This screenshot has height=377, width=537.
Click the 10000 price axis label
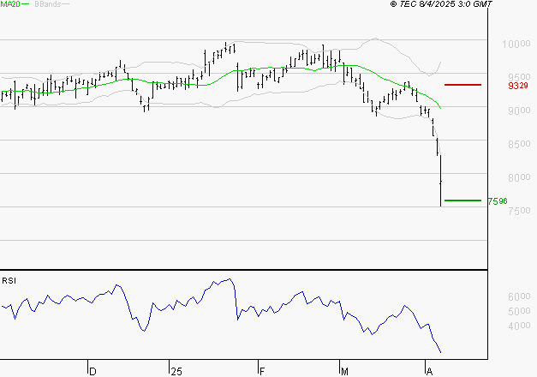[516, 44]
